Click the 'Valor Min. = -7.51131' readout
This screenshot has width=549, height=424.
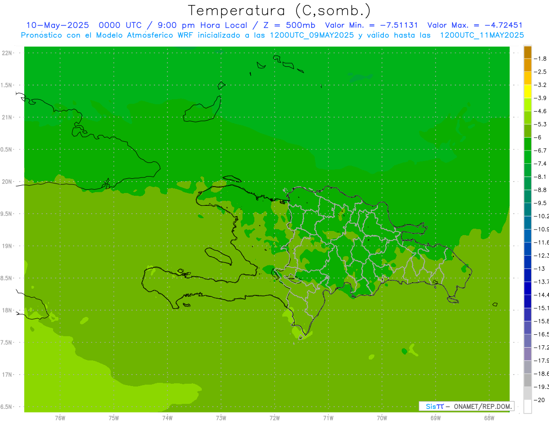[371, 26]
